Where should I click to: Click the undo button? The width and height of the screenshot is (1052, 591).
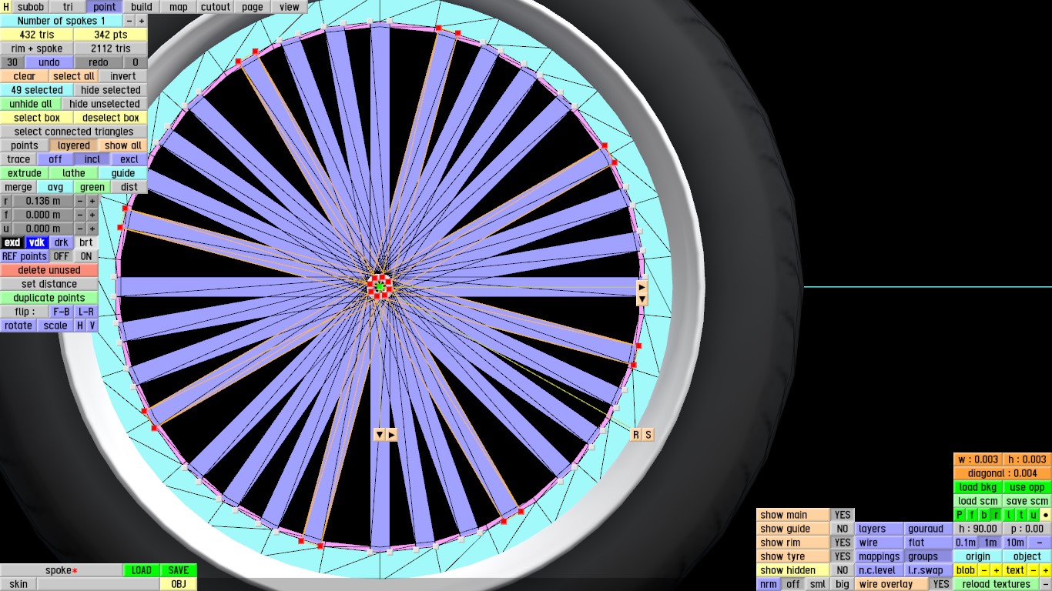pyautogui.click(x=49, y=62)
